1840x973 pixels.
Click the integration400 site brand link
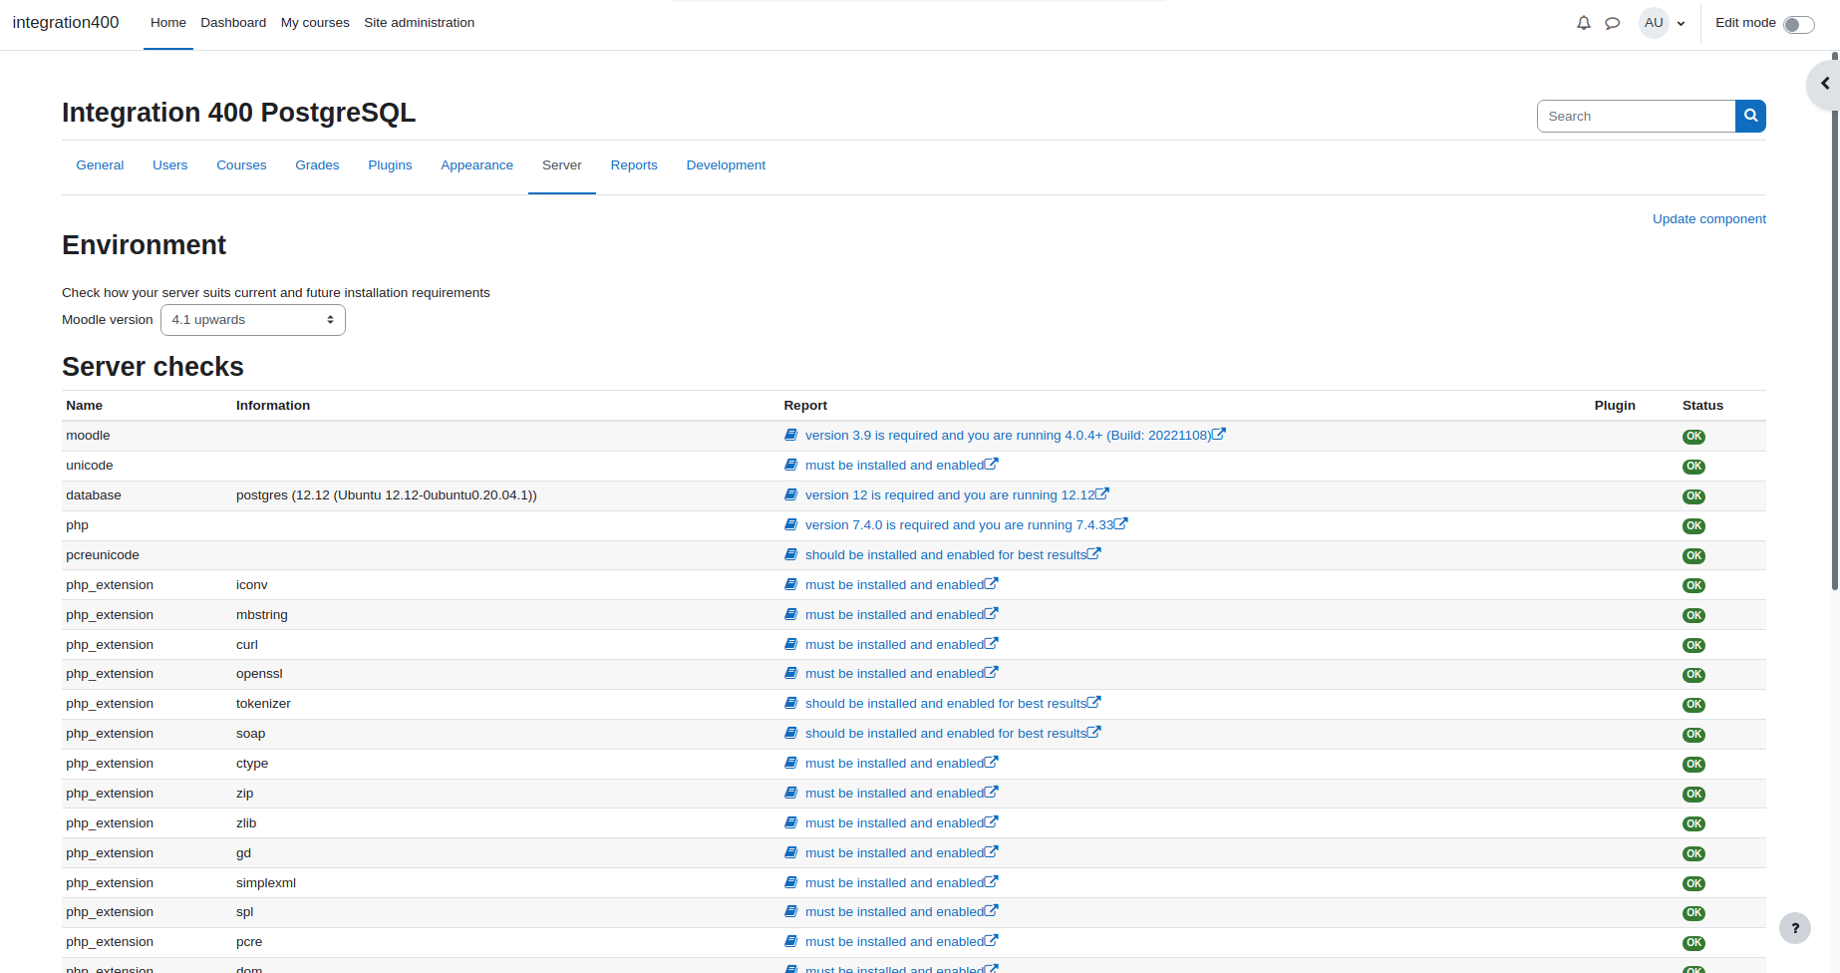click(x=66, y=23)
